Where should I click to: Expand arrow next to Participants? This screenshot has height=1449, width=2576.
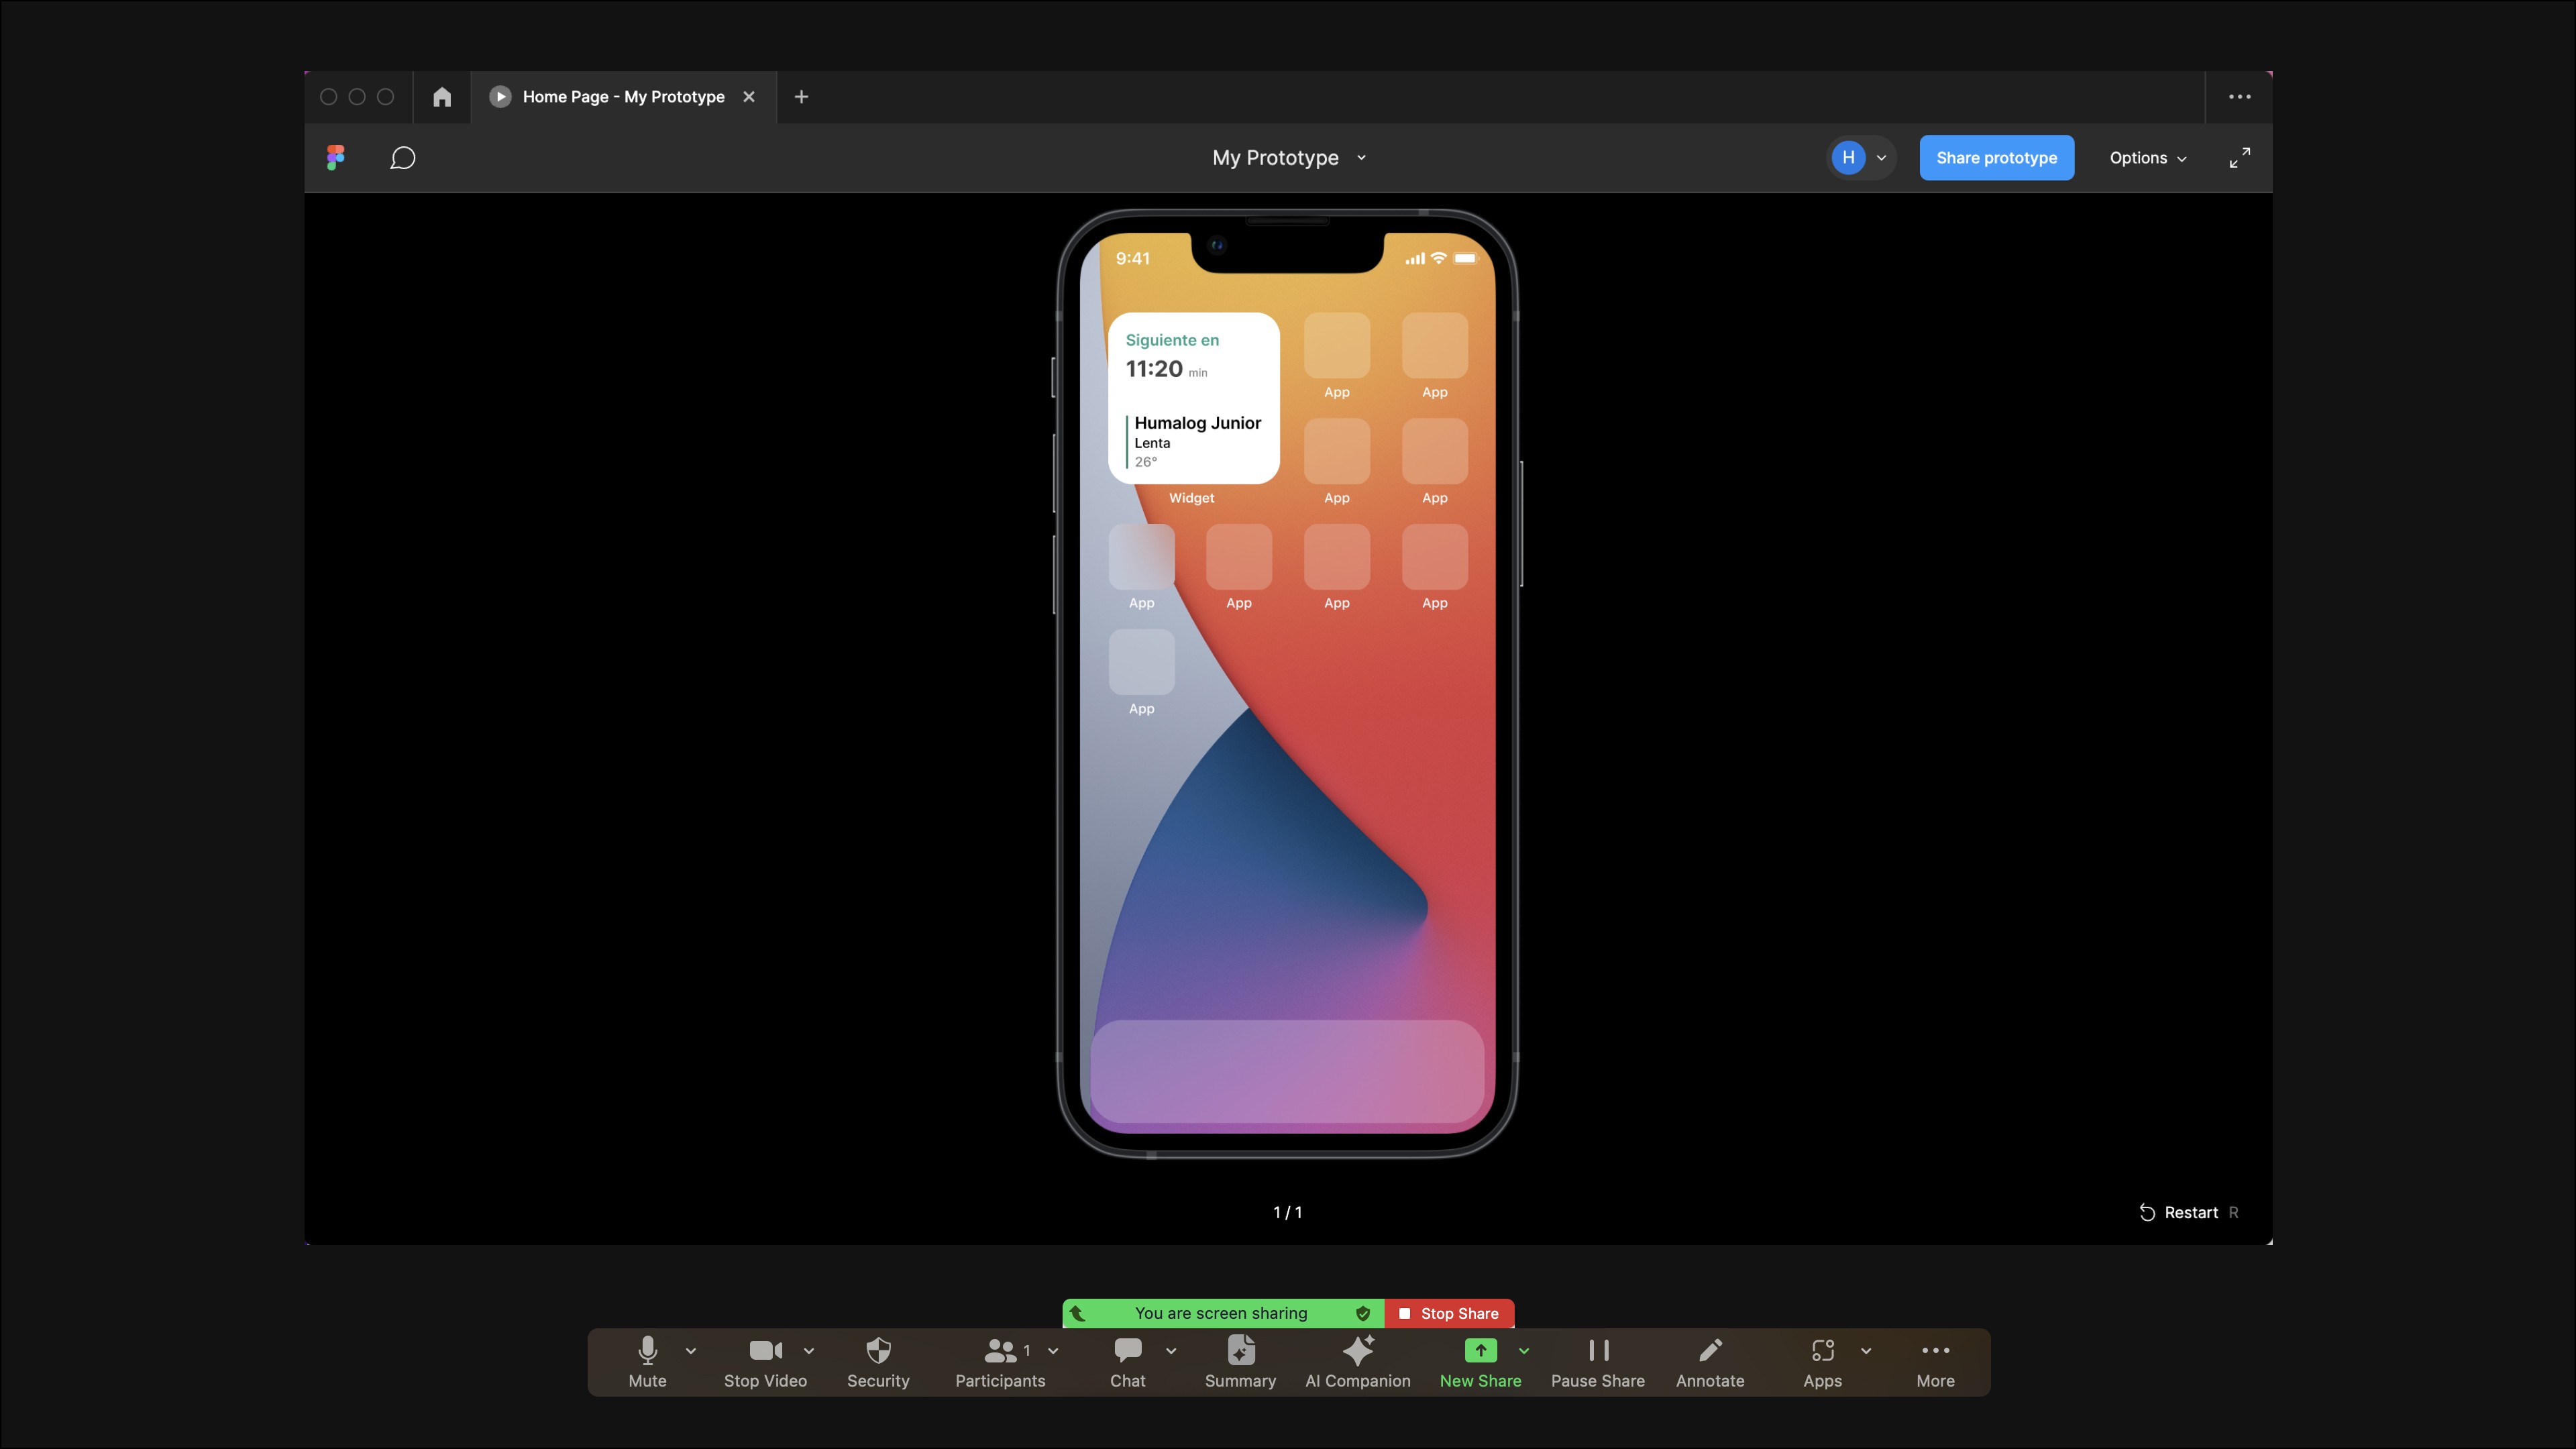click(1053, 1350)
